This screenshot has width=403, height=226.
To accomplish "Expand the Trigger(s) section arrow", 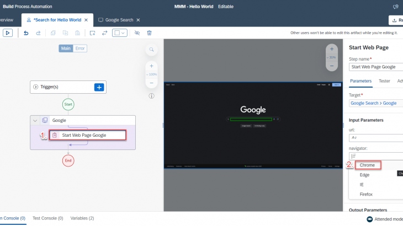I will point(36,87).
